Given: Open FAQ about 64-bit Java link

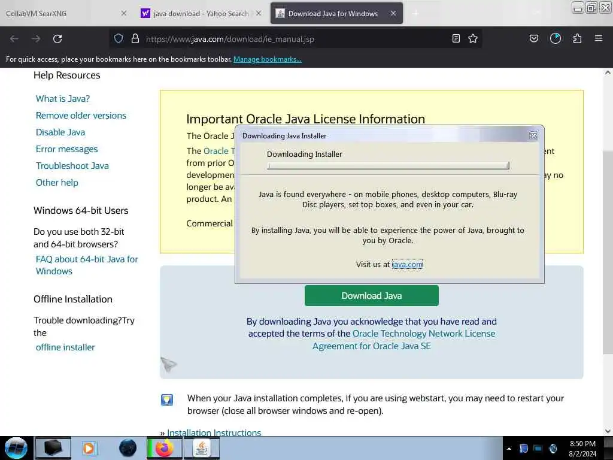Looking at the screenshot, I should [87, 265].
